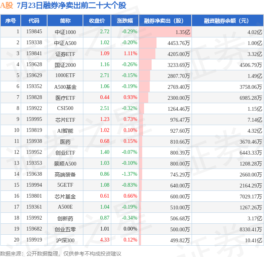Image resolution: width=264 pixels, height=257 pixels.
Task: Click the change value -1.37%
Action: pyautogui.click(x=129, y=174)
